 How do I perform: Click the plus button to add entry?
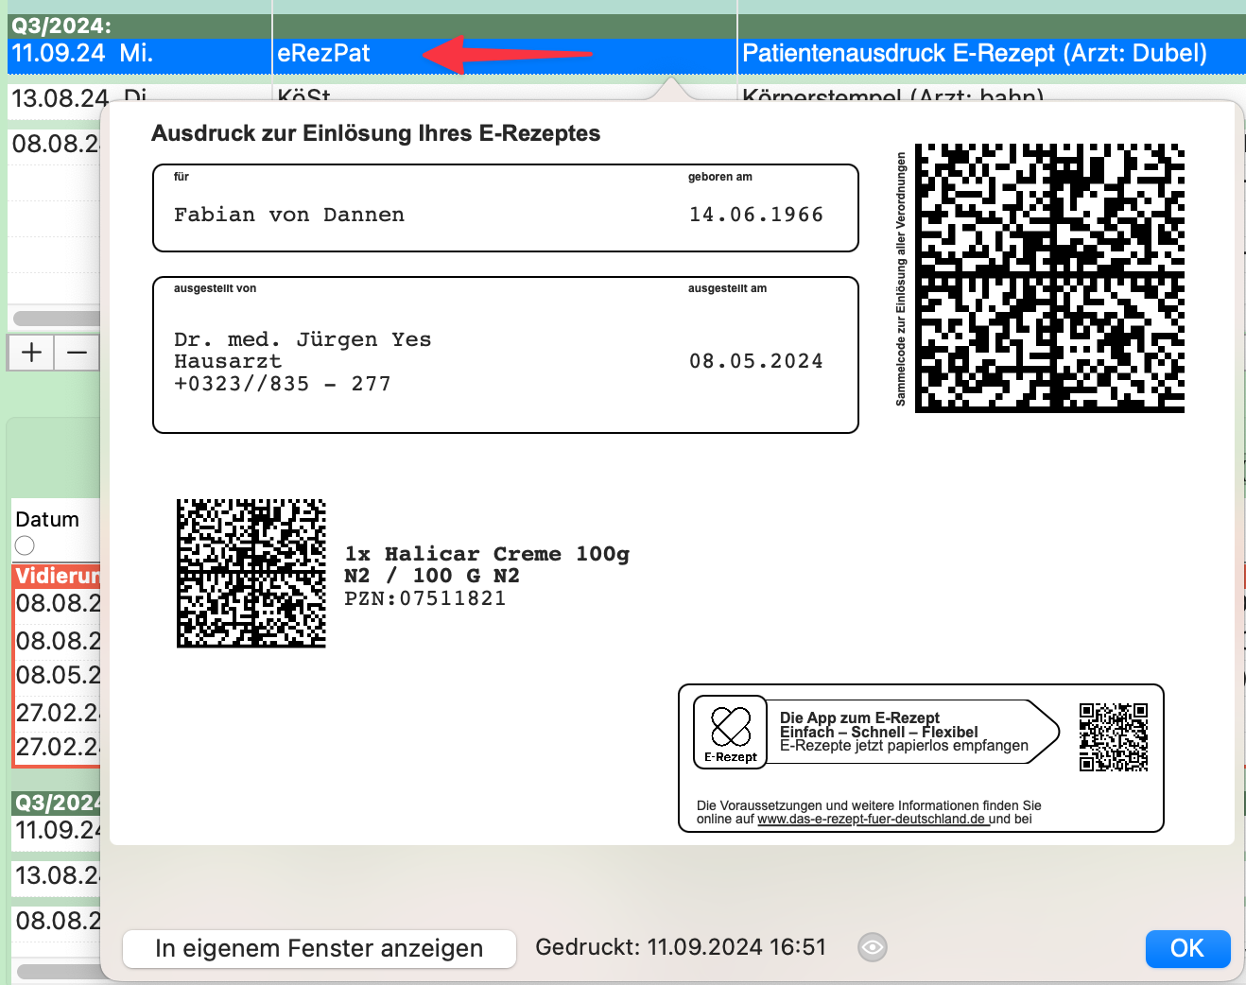31,353
